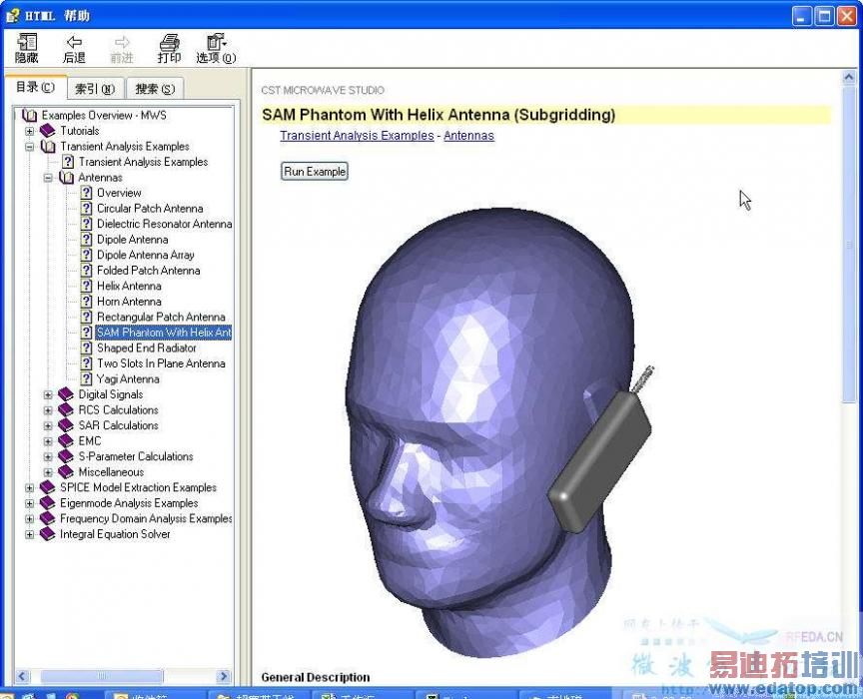Expand the Eigenmode Analysis Examples node
The image size is (863, 699).
point(30,503)
